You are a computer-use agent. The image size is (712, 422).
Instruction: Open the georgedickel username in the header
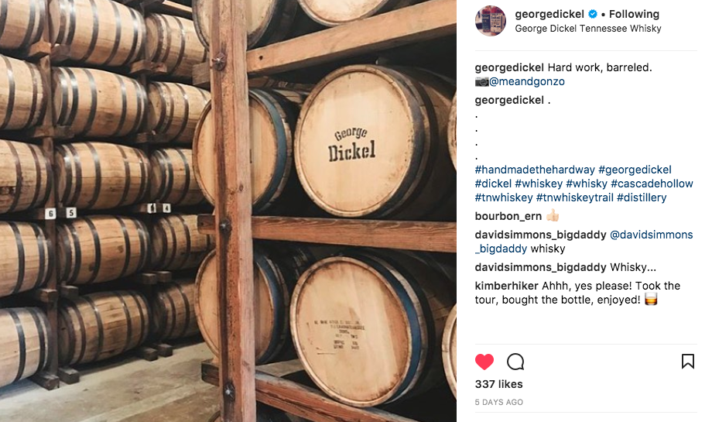pyautogui.click(x=549, y=14)
